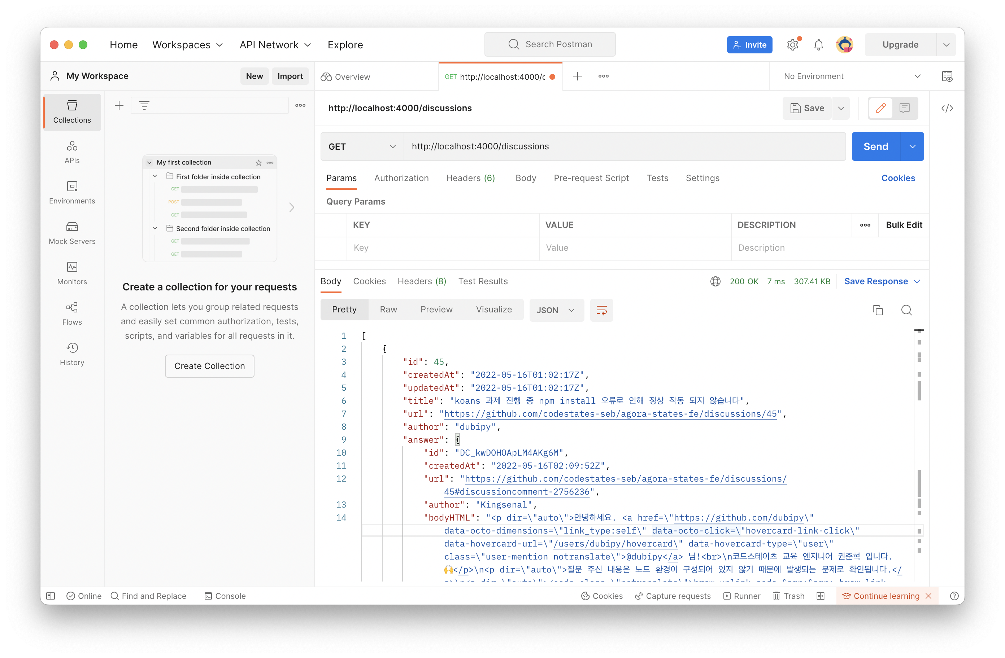Viewport: 1005px width, 658px height.
Task: Toggle the left sidebar visibility
Action: point(51,596)
